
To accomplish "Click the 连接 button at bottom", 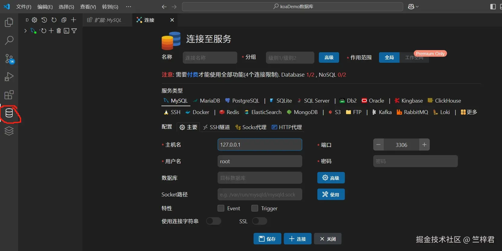I will pos(298,239).
